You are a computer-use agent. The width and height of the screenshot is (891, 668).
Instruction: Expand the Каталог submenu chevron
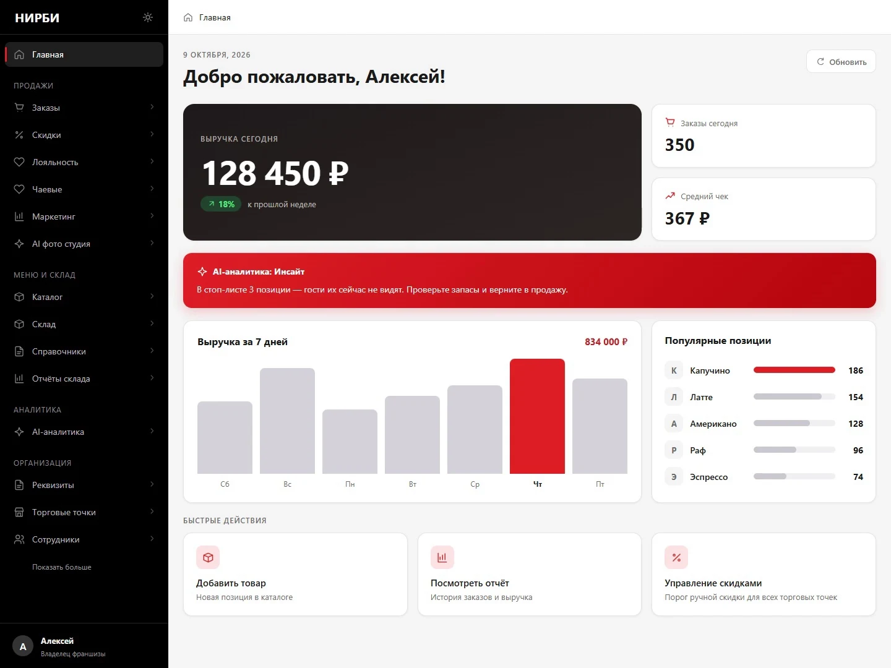pos(152,296)
